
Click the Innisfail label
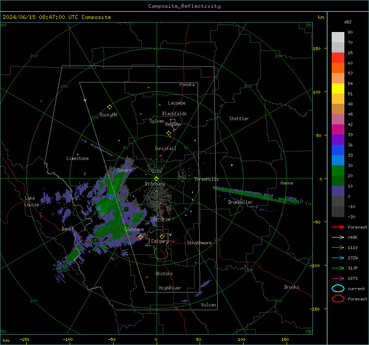[x=165, y=149]
